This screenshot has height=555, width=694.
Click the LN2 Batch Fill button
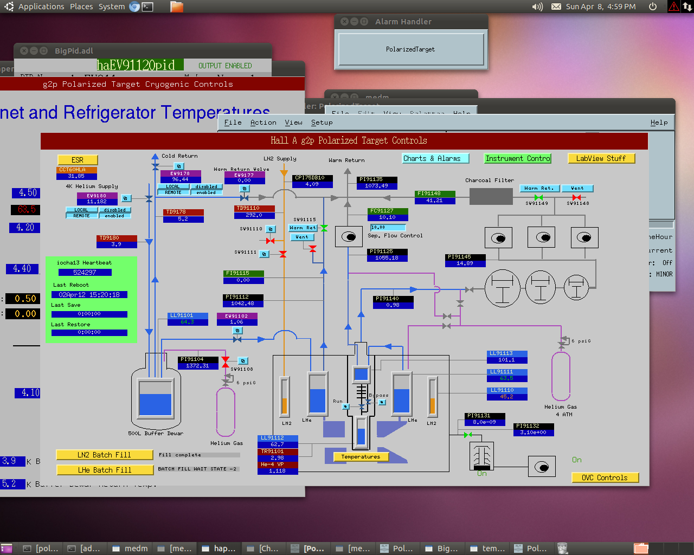[x=105, y=455]
